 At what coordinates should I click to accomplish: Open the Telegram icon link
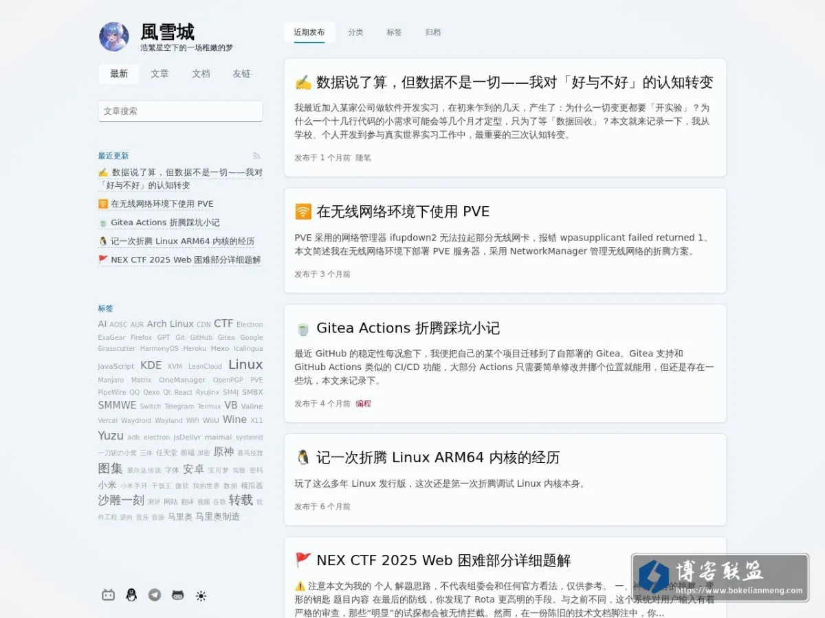click(x=155, y=595)
